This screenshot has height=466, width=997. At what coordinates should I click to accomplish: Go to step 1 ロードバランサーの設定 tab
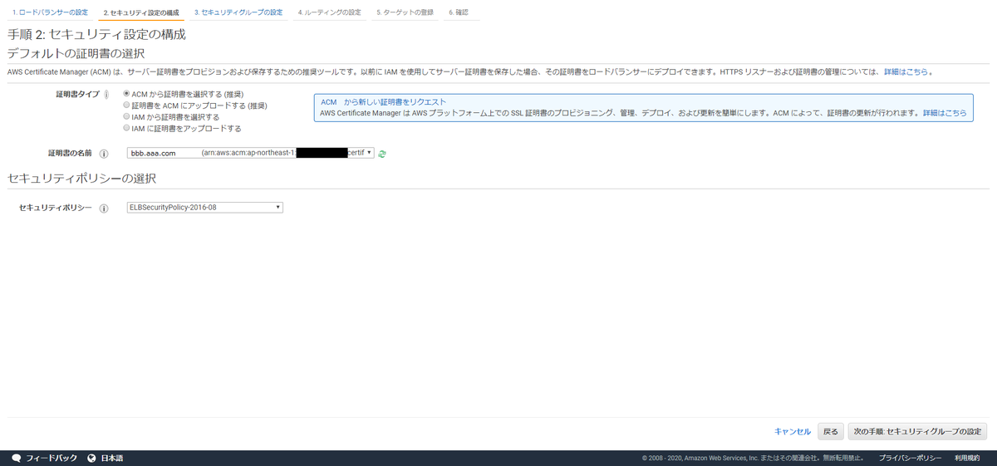50,12
